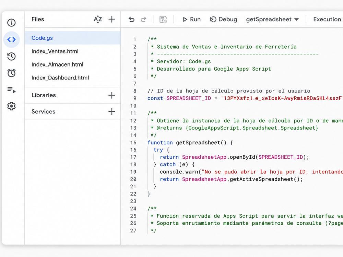The width and height of the screenshot is (343, 257).
Task: Click the ID comment on line 8
Action: (229, 91)
